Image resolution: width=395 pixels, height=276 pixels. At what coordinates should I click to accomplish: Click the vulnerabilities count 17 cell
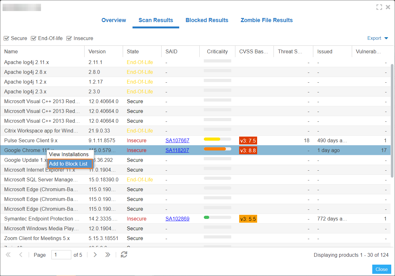(x=384, y=150)
